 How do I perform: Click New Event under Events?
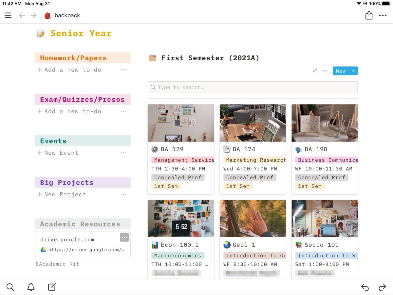pos(58,153)
